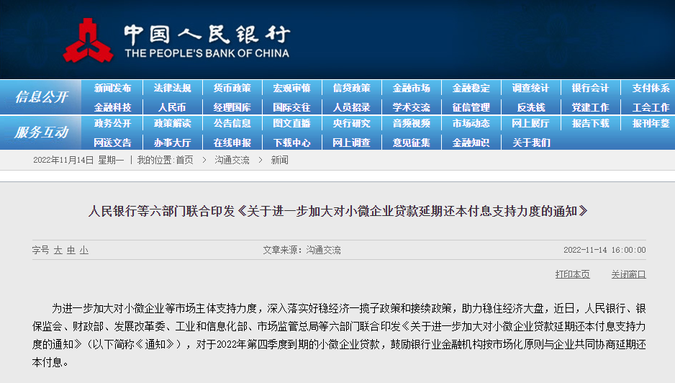Go to 学术交流 section
Image resolution: width=675 pixels, height=383 pixels.
pos(411,107)
